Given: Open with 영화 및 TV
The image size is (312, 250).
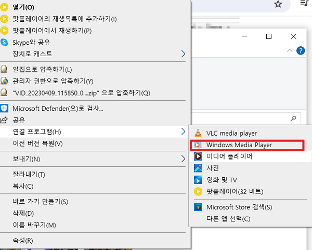Looking at the screenshot, I should click(x=222, y=180).
